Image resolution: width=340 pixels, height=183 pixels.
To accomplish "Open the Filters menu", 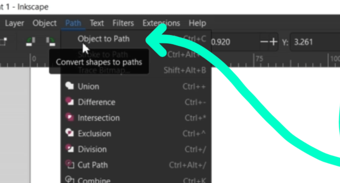I will tap(123, 23).
